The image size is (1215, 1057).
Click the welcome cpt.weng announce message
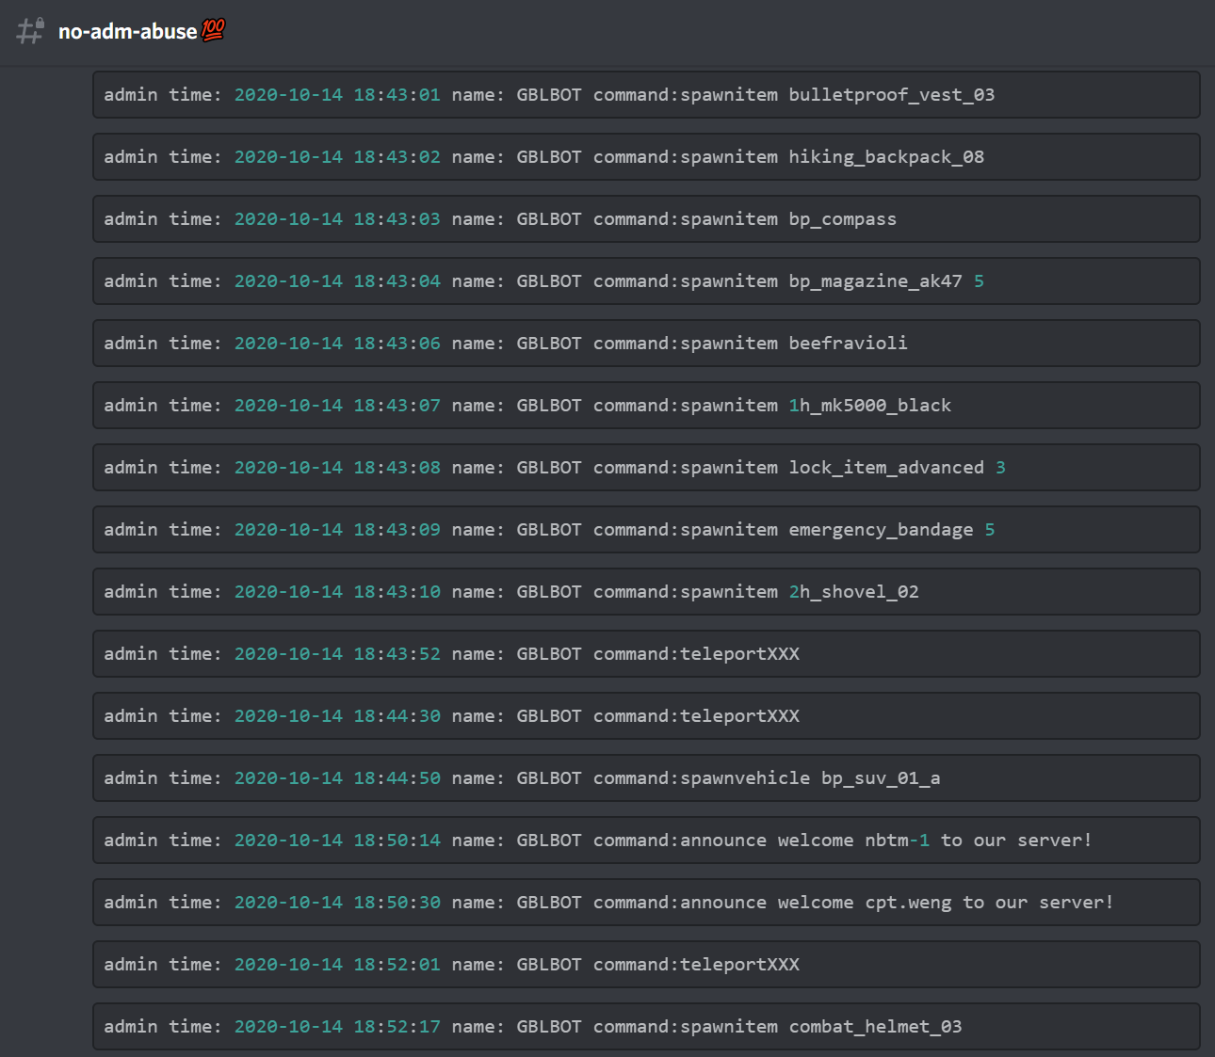(x=645, y=903)
